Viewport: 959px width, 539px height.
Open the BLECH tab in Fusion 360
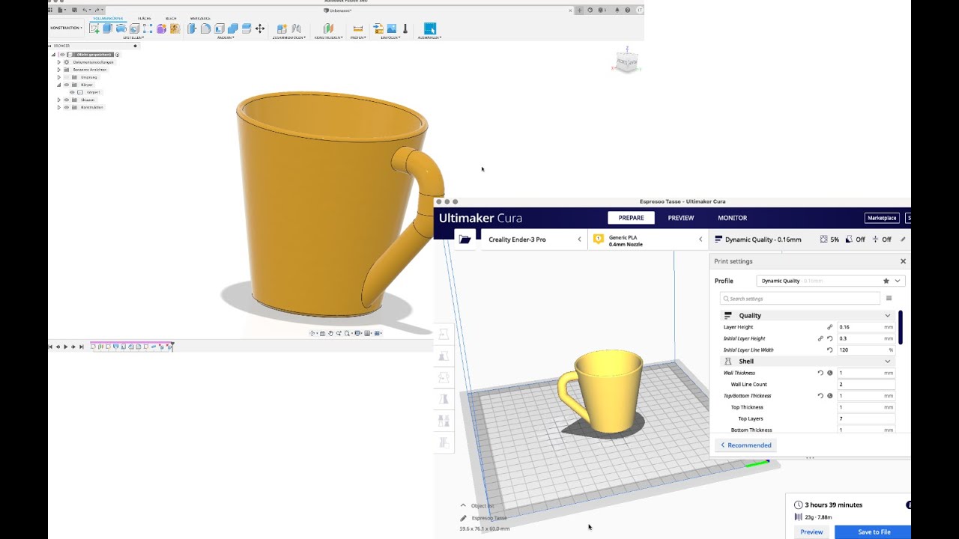171,18
